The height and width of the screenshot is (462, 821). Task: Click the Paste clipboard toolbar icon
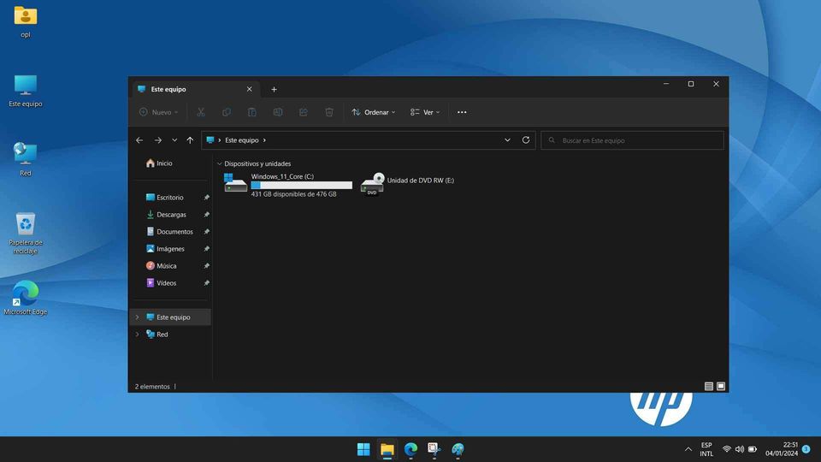coord(251,112)
